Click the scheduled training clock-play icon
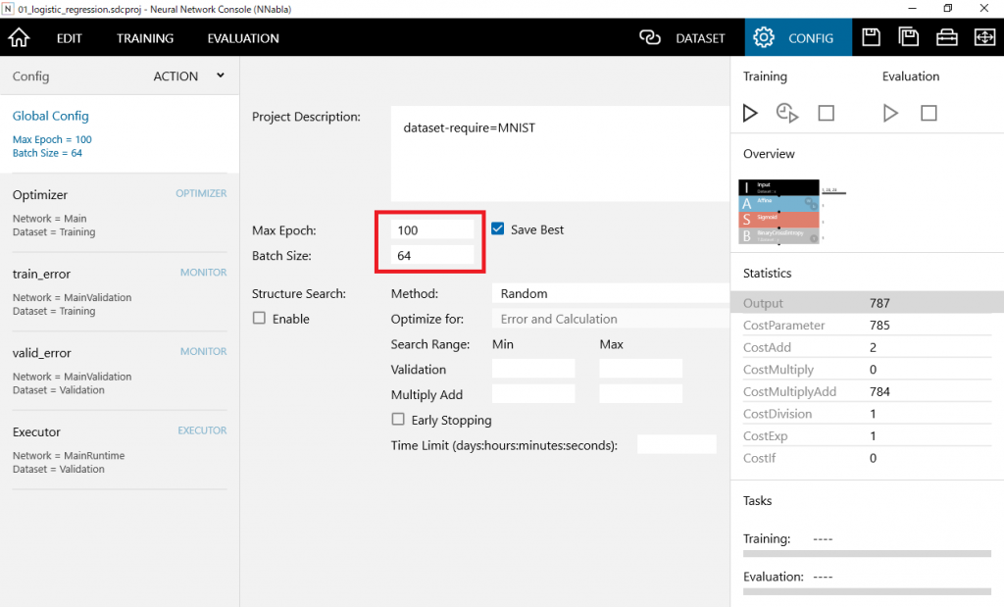The image size is (1004, 607). pos(787,113)
